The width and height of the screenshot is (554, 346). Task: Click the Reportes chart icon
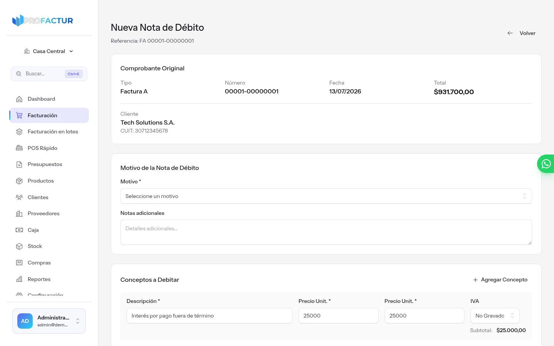pos(19,279)
